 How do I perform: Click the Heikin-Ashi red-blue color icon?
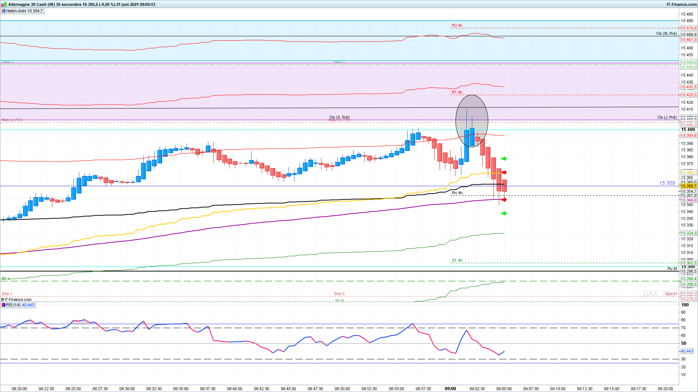pos(3,11)
